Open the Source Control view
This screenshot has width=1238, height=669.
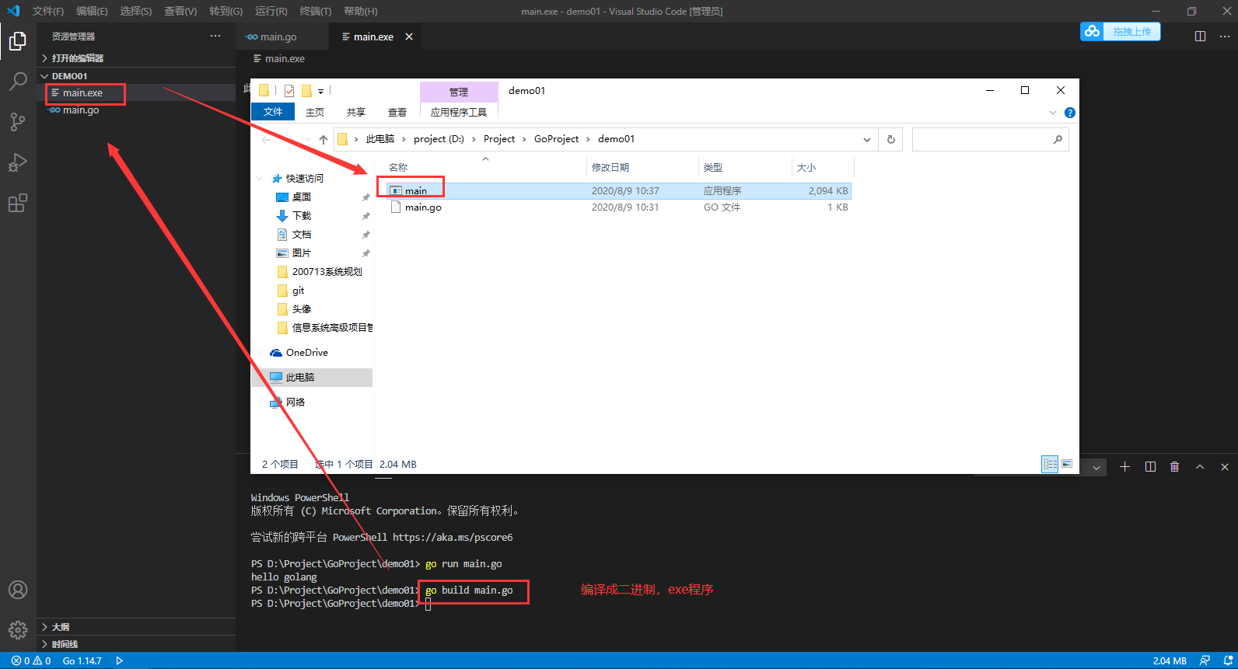(18, 122)
